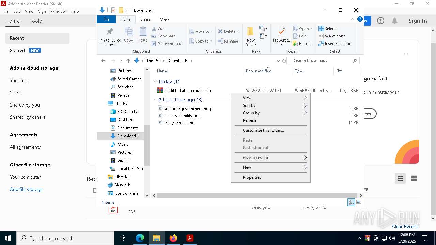The width and height of the screenshot is (436, 245).
Task: Click Add file storage link
Action: click(x=26, y=189)
